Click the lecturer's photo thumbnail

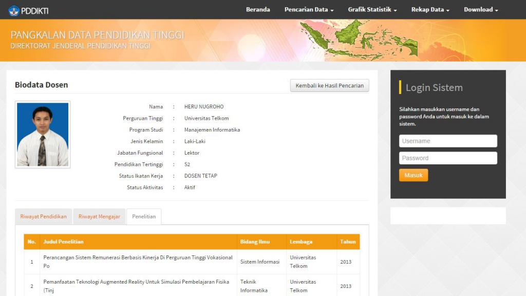click(x=42, y=134)
